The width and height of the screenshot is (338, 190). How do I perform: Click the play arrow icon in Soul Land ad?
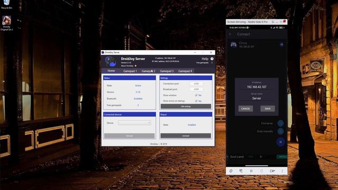coord(261,157)
